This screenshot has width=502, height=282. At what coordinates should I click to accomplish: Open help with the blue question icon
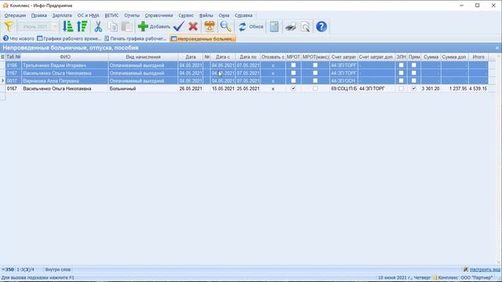(322, 27)
